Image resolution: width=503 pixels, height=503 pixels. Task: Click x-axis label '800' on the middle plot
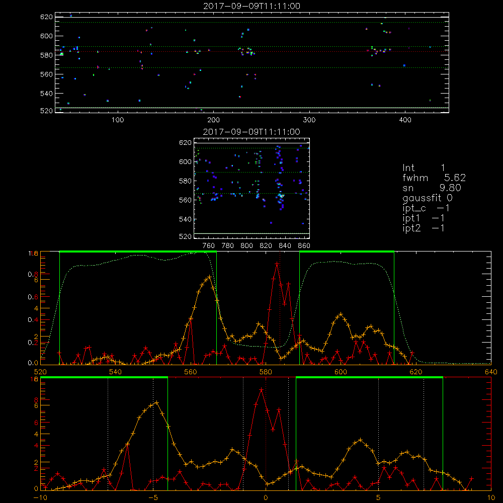click(x=246, y=246)
